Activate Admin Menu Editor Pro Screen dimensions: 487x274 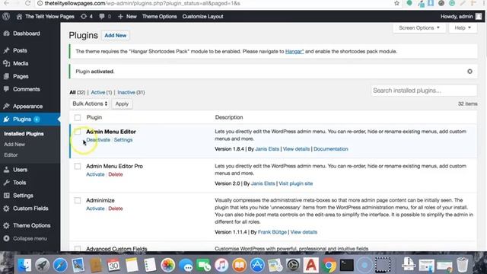coord(95,174)
